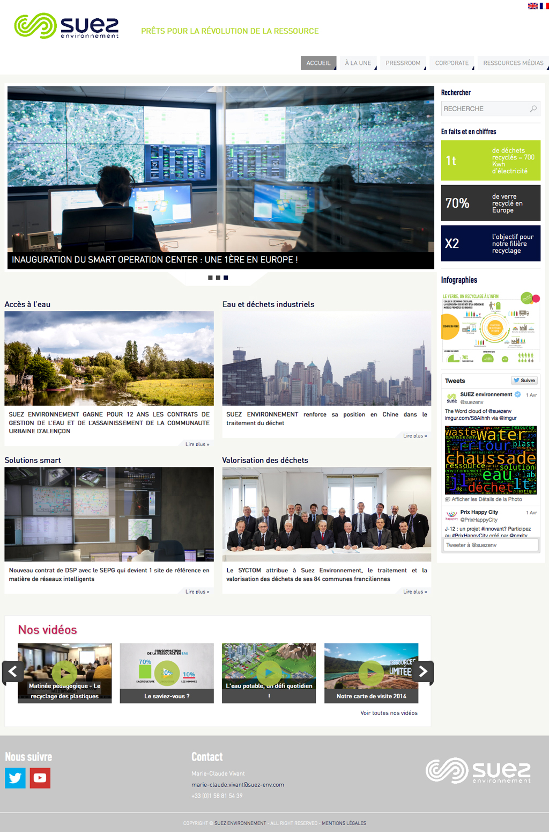This screenshot has width=549, height=832.
Task: Select the first carousel slide dot
Action: tap(210, 278)
